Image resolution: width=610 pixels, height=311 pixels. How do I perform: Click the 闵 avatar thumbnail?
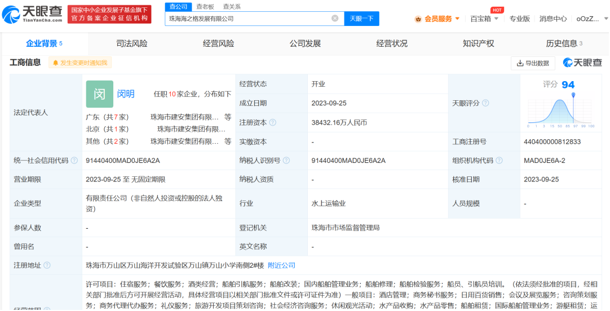point(100,94)
